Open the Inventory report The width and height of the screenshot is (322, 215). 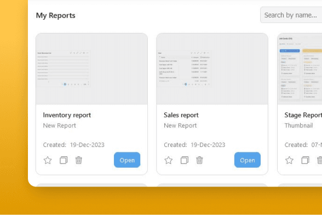(x=127, y=160)
